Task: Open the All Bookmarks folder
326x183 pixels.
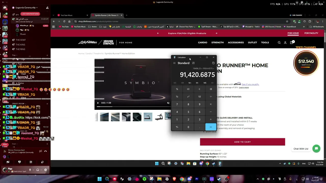Action: click(317, 27)
